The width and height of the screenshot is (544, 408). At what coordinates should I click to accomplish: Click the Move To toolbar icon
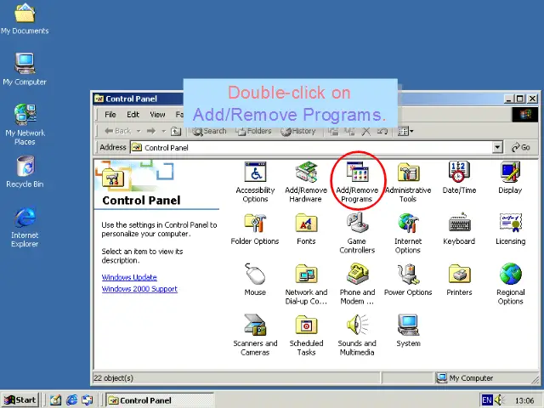click(333, 131)
